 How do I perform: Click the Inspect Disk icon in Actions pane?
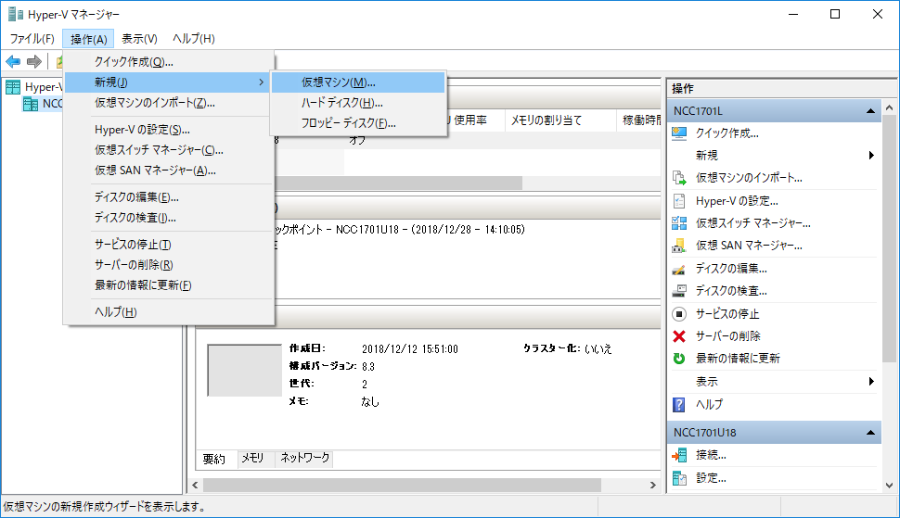pos(679,291)
